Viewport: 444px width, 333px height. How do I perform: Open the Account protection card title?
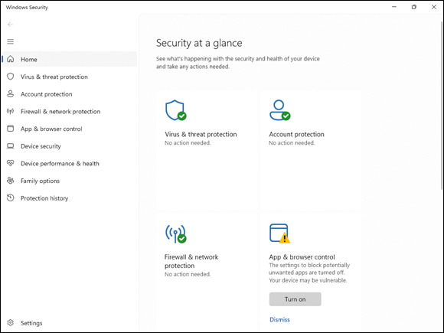tap(296, 134)
